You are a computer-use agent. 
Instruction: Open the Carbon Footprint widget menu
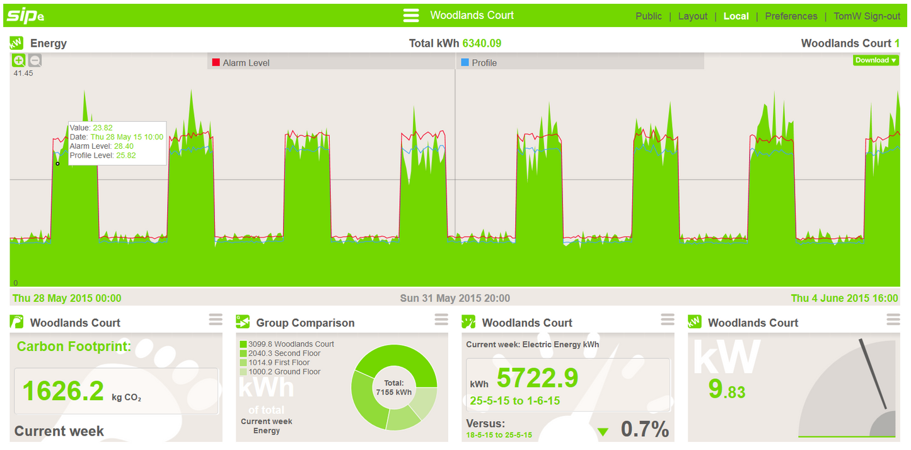(214, 320)
